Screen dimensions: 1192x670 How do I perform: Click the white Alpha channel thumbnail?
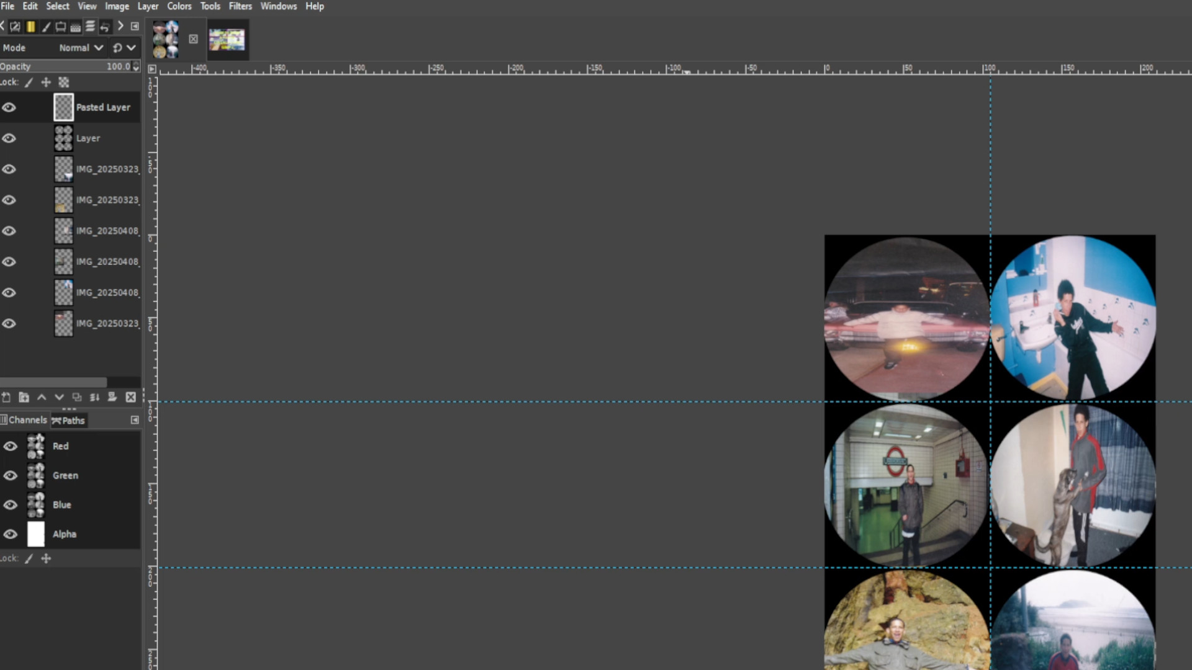36,534
